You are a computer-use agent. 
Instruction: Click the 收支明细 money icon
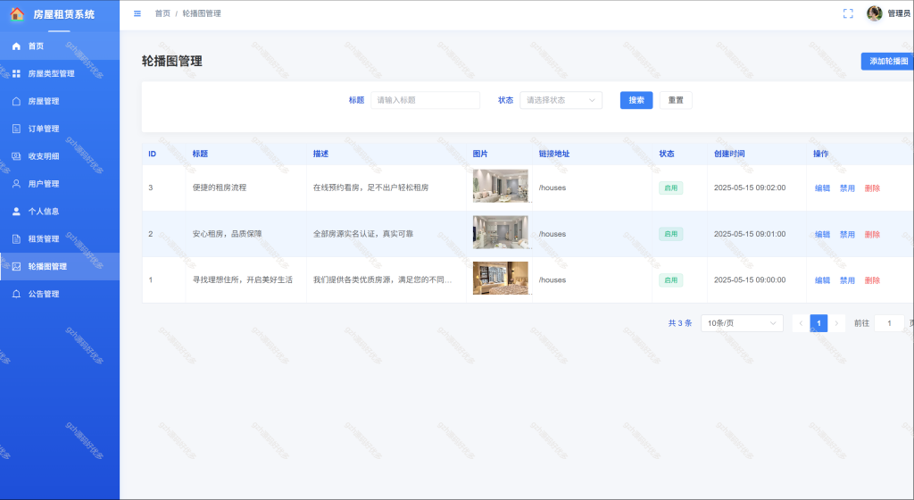point(16,156)
